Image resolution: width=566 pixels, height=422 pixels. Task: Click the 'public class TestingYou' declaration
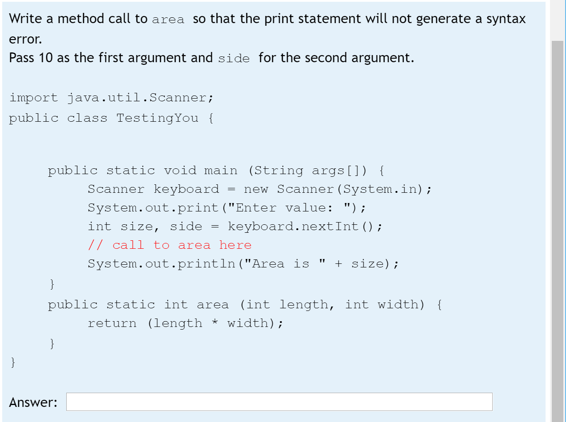pyautogui.click(x=111, y=118)
